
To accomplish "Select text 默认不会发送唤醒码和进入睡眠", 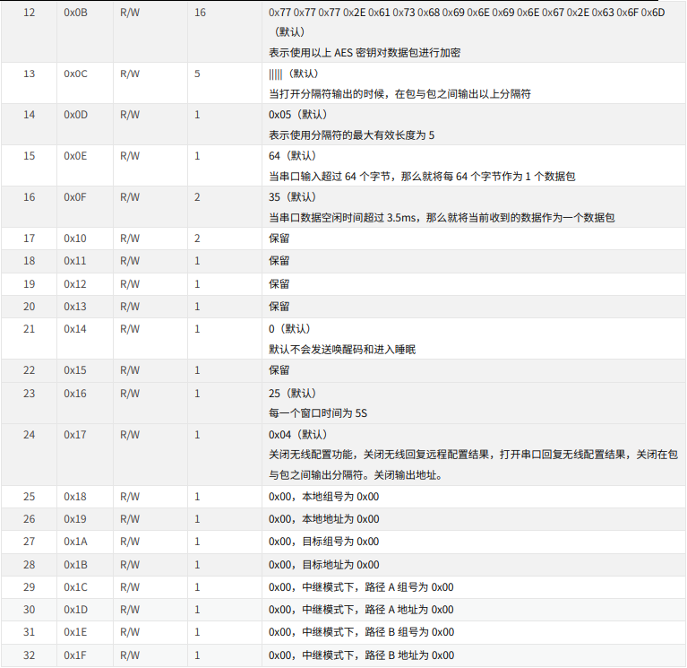I will click(342, 350).
